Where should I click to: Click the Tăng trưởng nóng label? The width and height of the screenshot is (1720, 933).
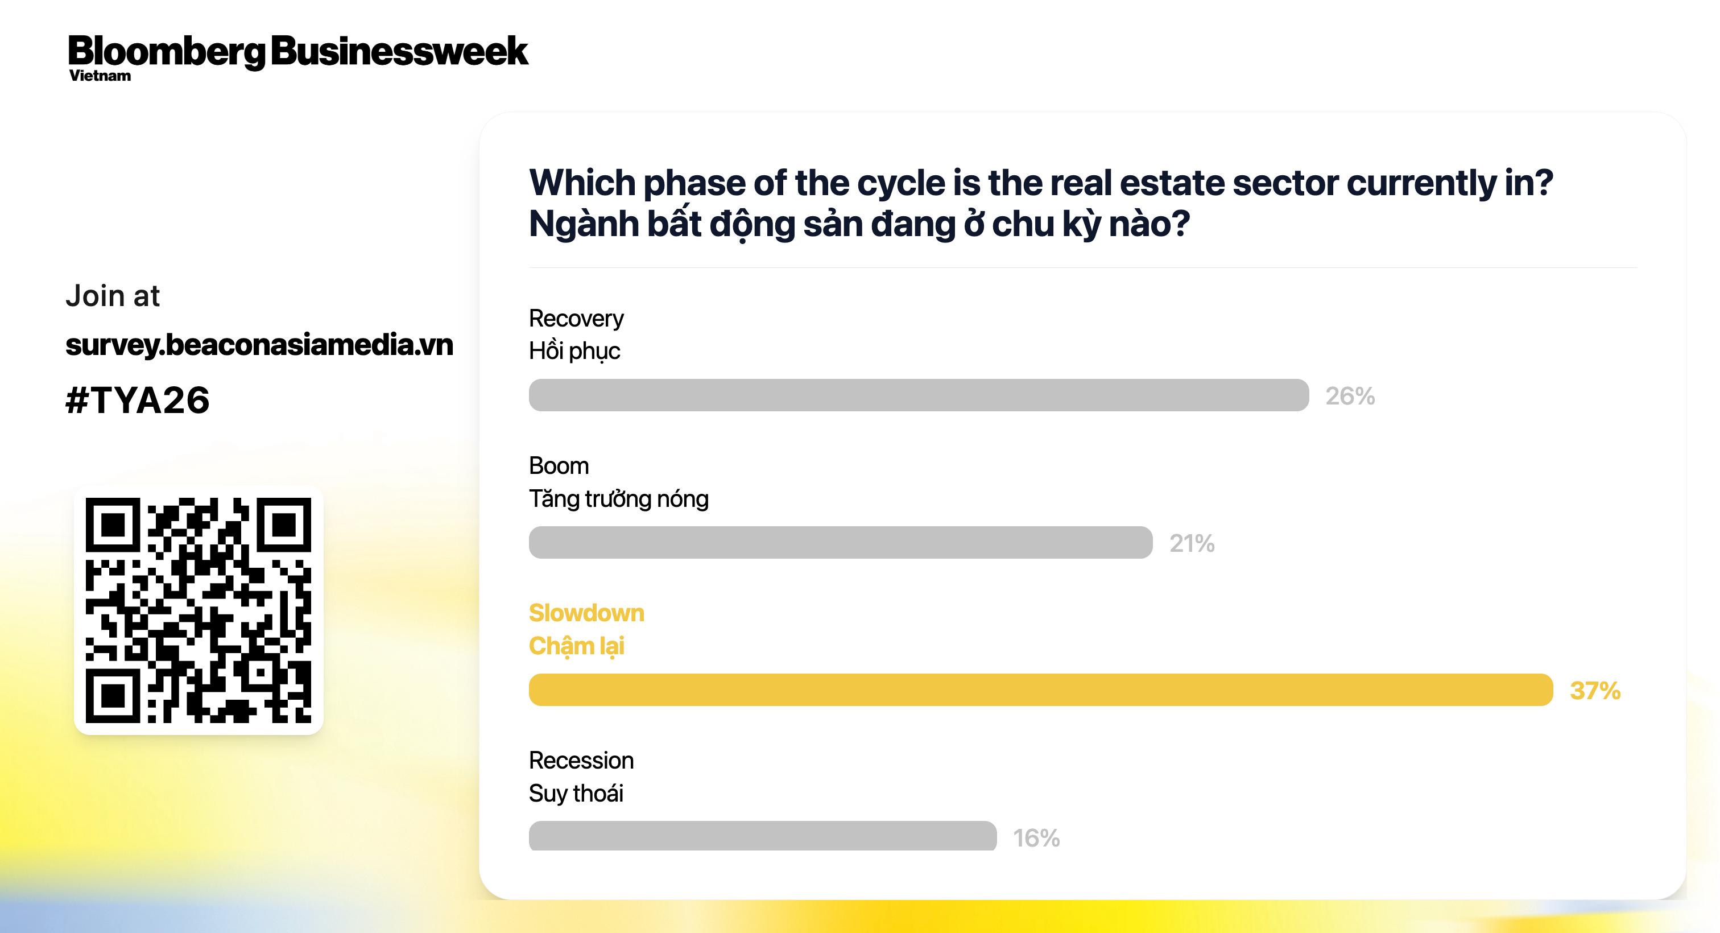click(x=618, y=499)
